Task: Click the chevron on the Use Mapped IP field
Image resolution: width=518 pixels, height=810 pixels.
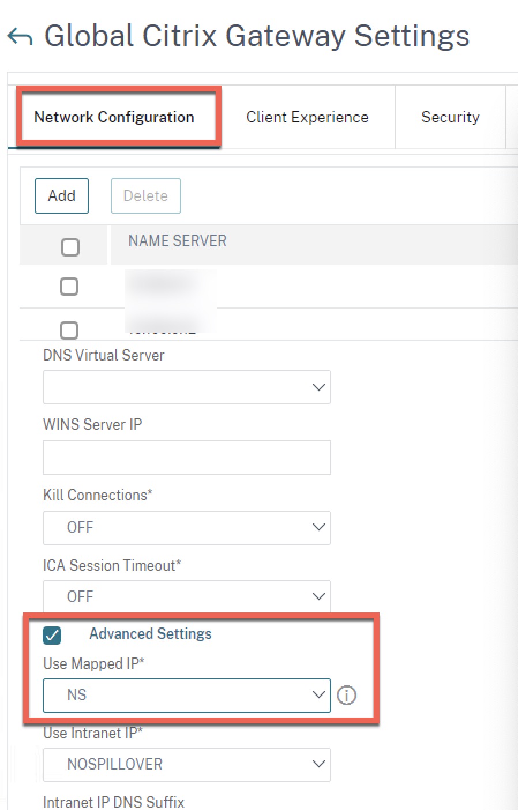Action: point(318,696)
